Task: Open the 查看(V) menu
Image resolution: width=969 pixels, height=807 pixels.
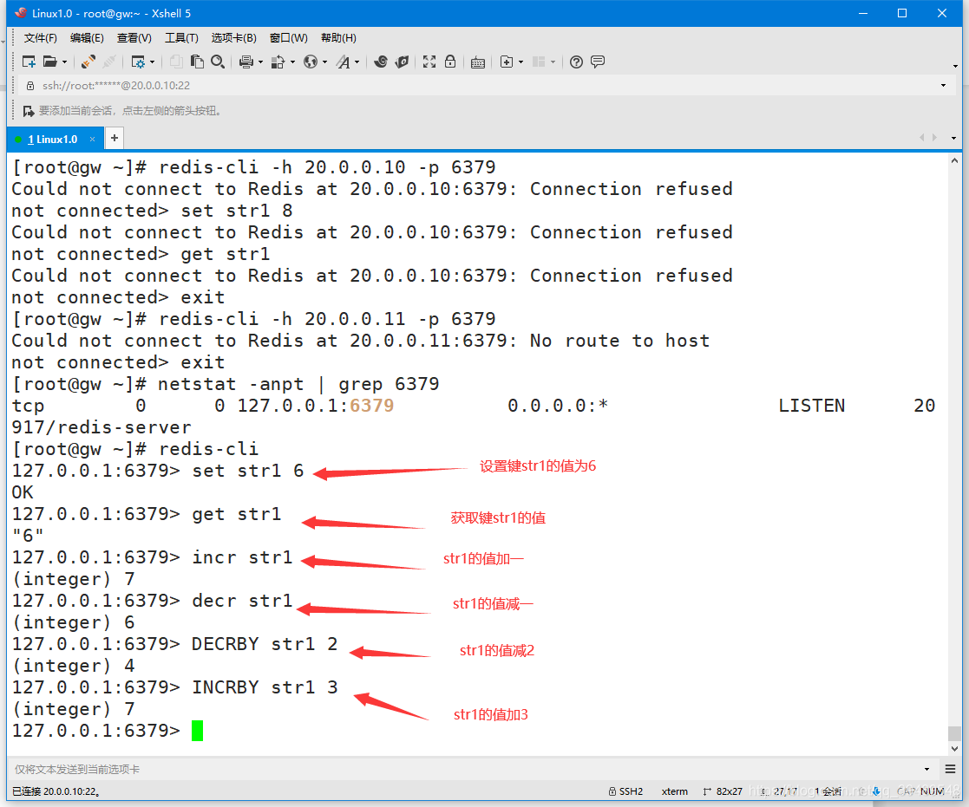Action: (x=134, y=37)
